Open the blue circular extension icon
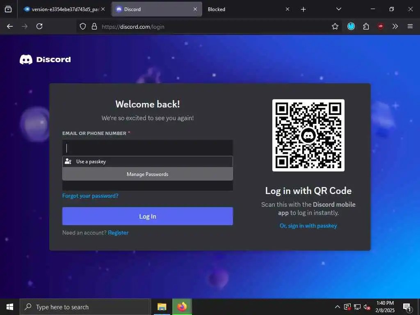 click(351, 26)
